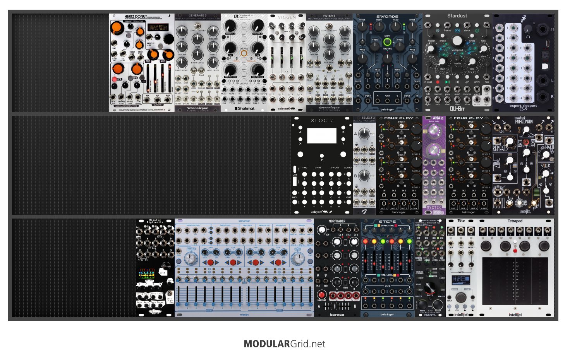Click the MAIN output jack on Hertz Donut
570x352 pixels.
pyautogui.click(x=168, y=100)
